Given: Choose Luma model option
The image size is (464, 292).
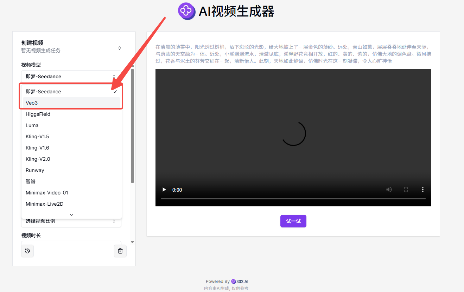Looking at the screenshot, I should (x=72, y=125).
